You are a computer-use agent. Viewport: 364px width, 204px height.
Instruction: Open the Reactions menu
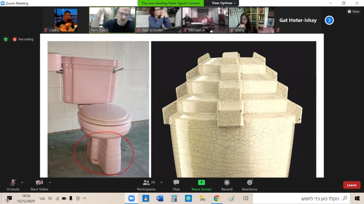pyautogui.click(x=250, y=185)
